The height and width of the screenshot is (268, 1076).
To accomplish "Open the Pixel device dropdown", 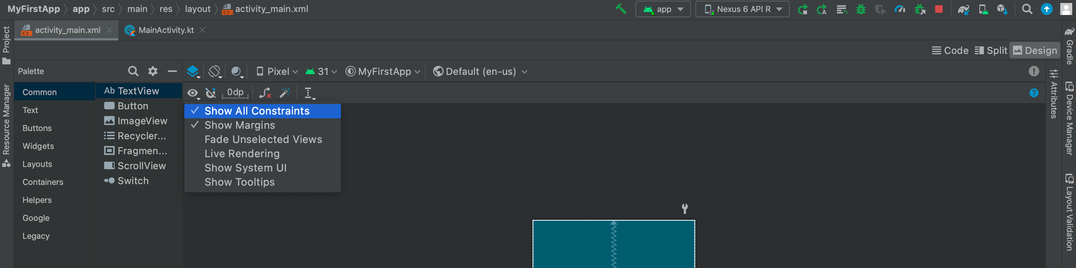I will [x=277, y=71].
